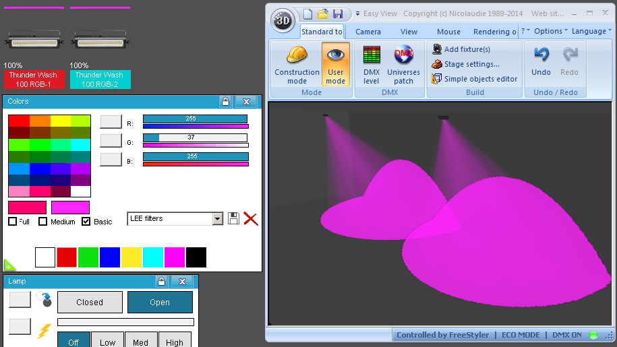
Task: Switch to Construction mode
Action: pos(297,64)
